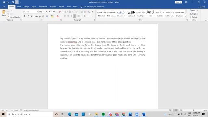Viewport: 208px width, 117px height.
Task: Apply superscript formatting
Action: coord(43,16)
